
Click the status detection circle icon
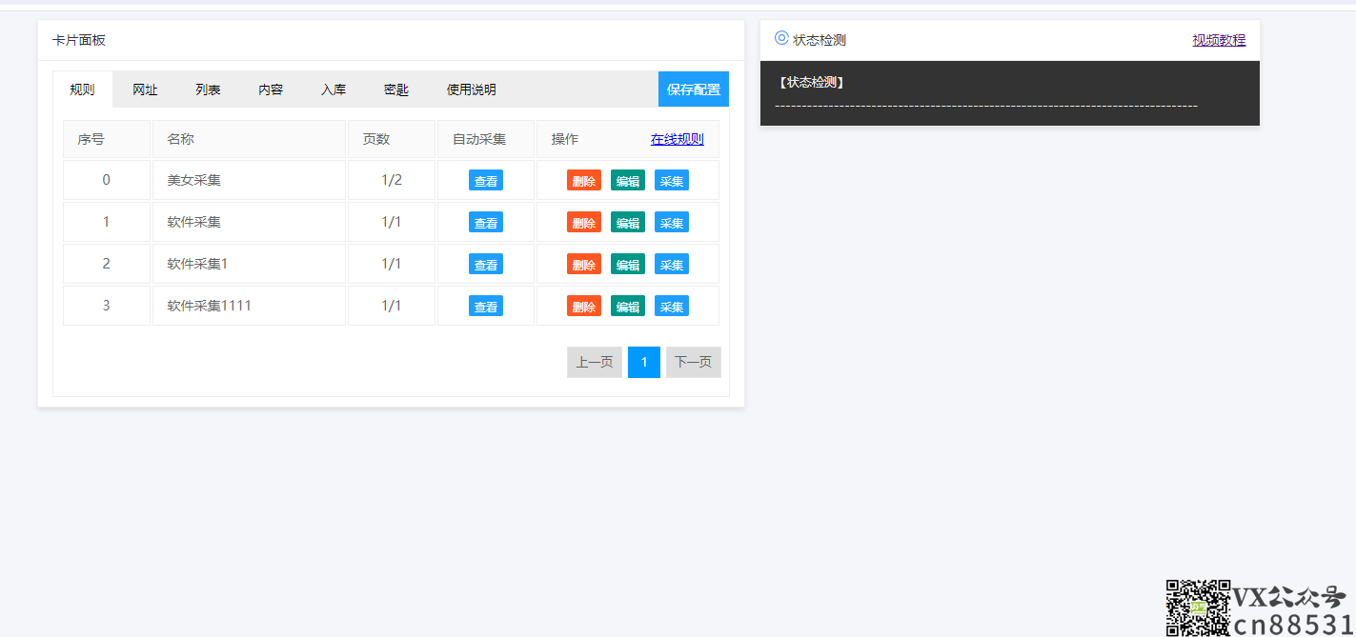pyautogui.click(x=781, y=38)
